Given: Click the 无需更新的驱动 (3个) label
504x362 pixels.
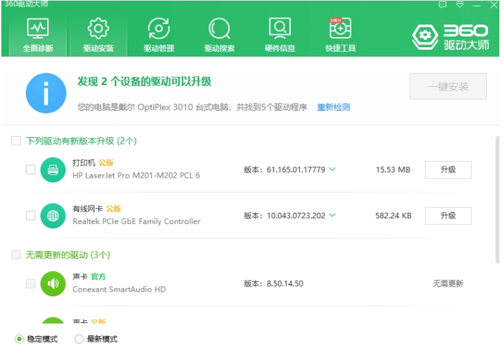Looking at the screenshot, I should (x=68, y=255).
